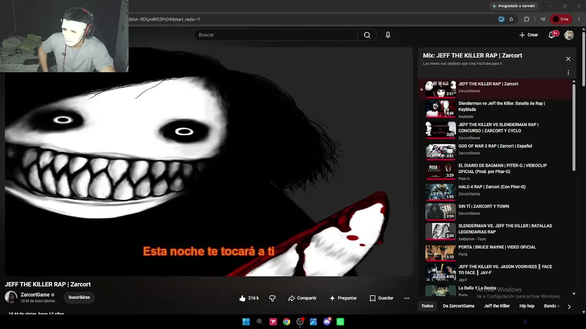Screen dimensions: 586x329
Task: Start voice search with the microphone icon
Action: (388, 35)
